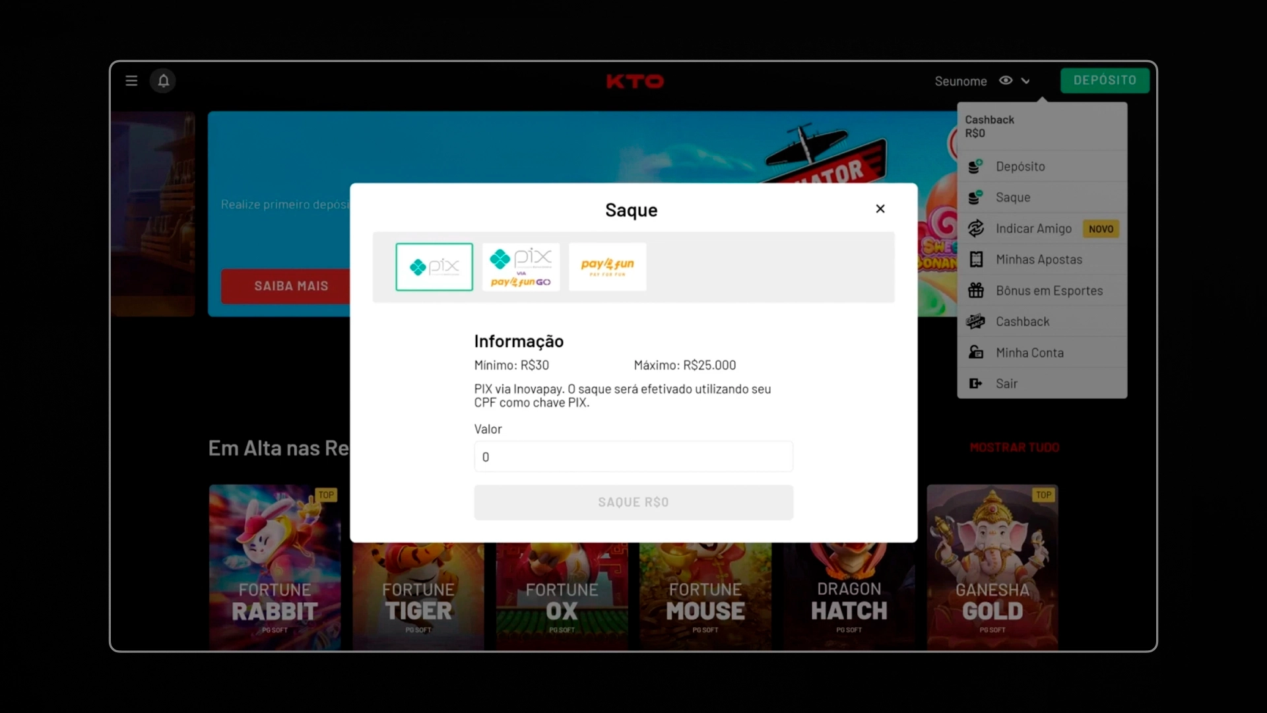Open Minha Conta menu entry

1029,353
